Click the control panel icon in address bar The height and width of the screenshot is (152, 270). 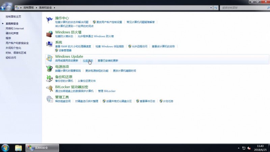point(17,7)
